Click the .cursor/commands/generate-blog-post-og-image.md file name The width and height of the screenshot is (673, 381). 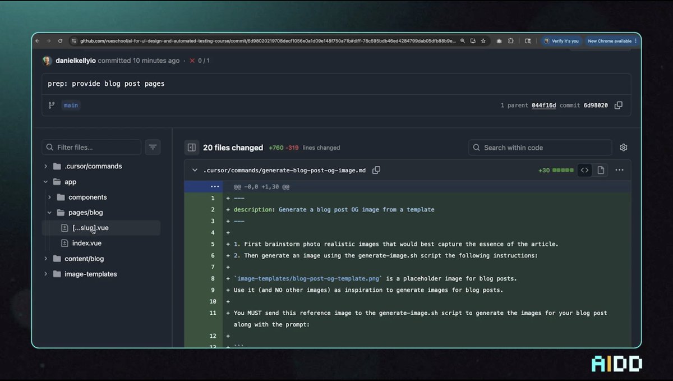click(x=284, y=170)
